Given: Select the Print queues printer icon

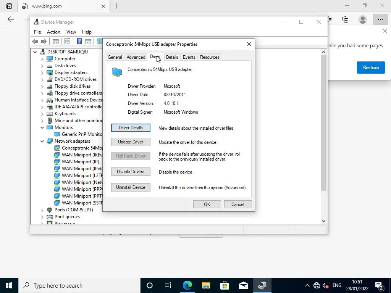Looking at the screenshot, I should tap(50, 217).
